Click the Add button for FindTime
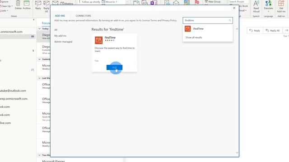 [114, 67]
